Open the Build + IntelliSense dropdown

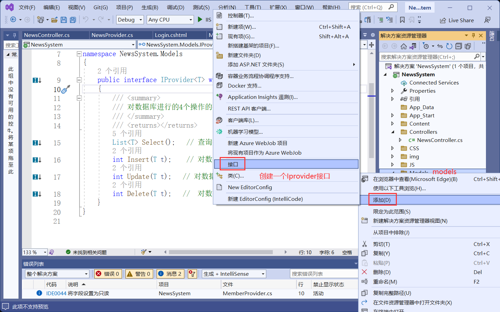point(234,274)
